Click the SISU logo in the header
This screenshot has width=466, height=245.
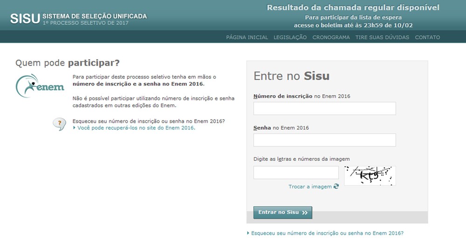point(25,19)
